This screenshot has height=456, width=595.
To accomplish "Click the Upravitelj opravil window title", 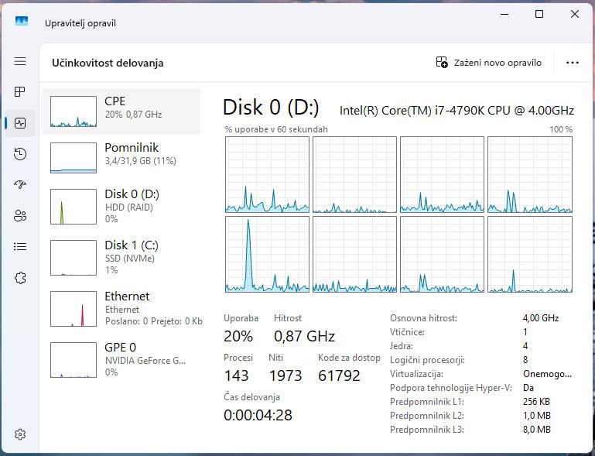I will (80, 23).
